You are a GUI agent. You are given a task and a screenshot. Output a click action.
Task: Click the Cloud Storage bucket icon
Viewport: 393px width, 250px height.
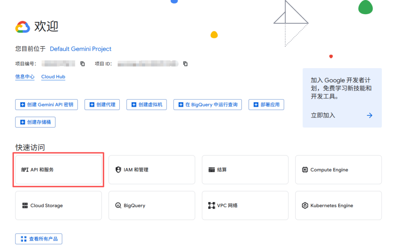point(25,206)
